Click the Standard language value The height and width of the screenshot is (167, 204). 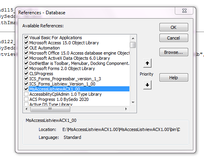click(x=72, y=137)
